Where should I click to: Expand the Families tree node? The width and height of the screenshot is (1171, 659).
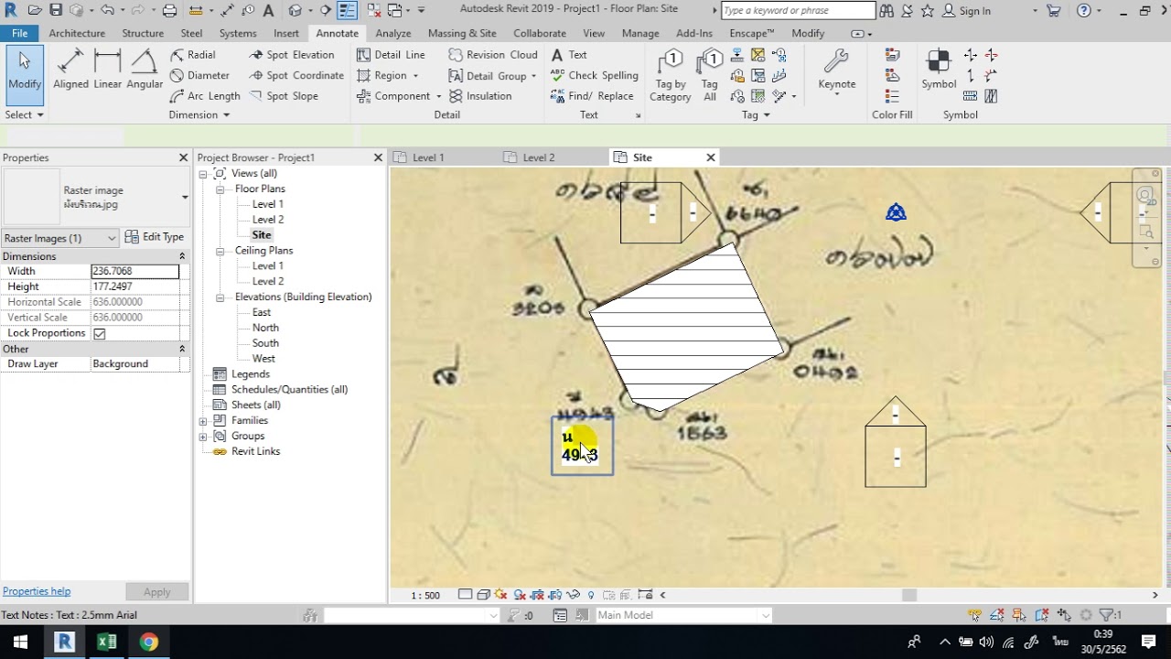pos(203,421)
